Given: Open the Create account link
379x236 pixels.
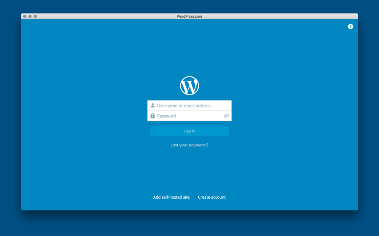Looking at the screenshot, I should (x=212, y=197).
